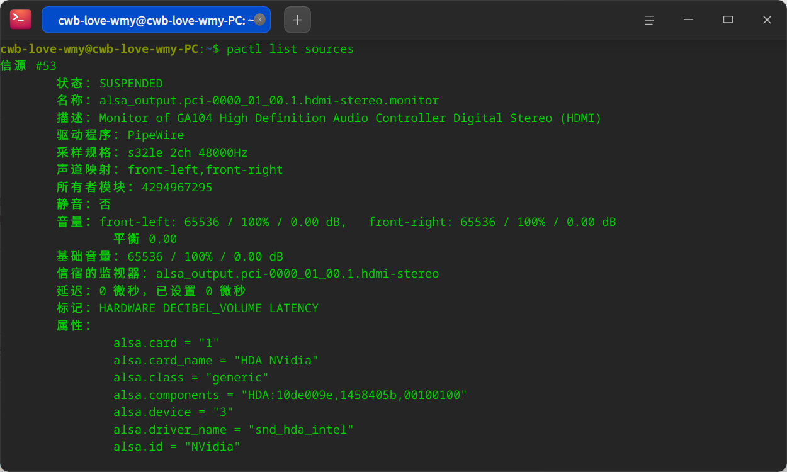Click the status value 'SUSPENDED'
This screenshot has height=472, width=787.
pos(131,84)
